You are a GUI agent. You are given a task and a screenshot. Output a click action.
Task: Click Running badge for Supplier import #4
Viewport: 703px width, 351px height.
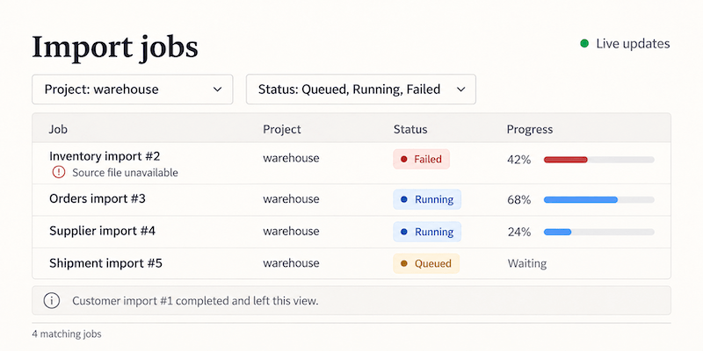[x=427, y=232]
